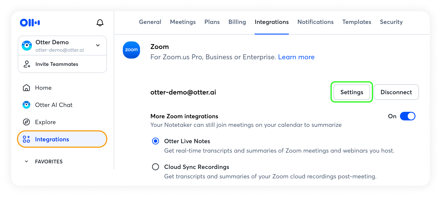Open the notifications bell

tap(100, 23)
